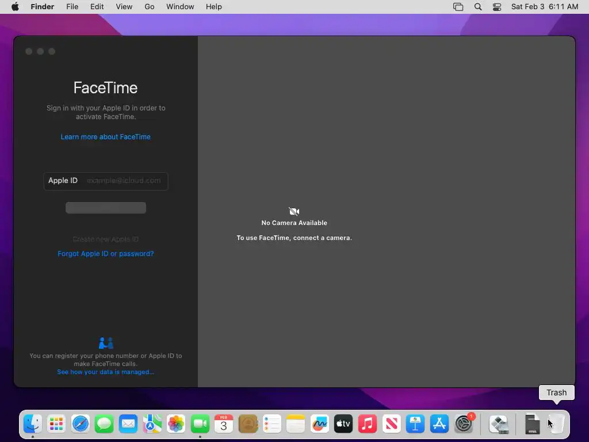Viewport: 589px width, 442px height.
Task: Open the Edit menu
Action: coord(97,7)
